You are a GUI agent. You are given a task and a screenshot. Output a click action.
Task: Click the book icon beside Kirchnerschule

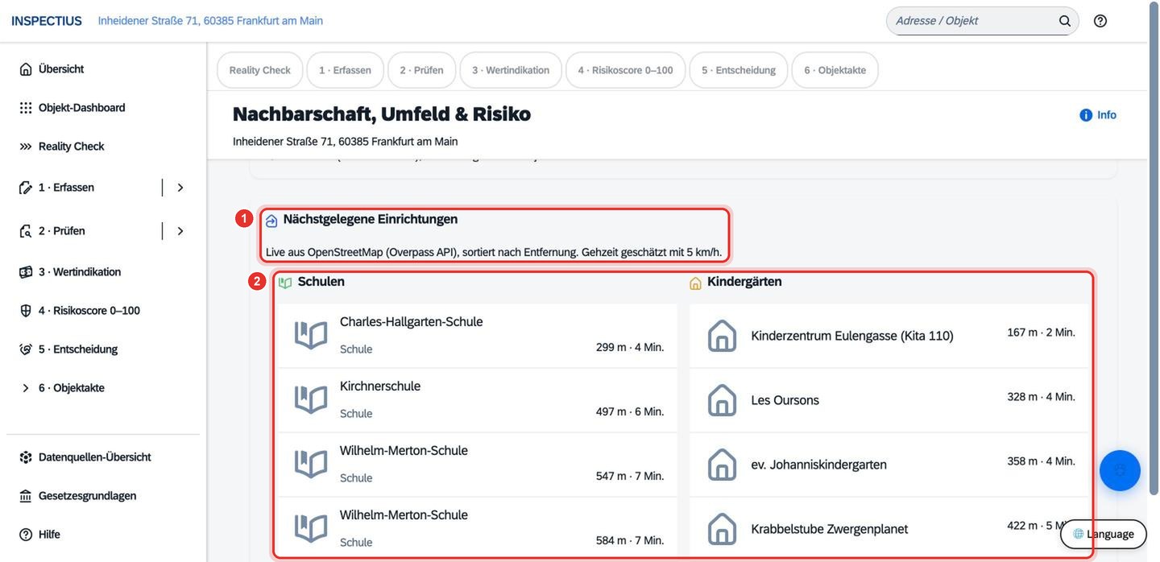[x=311, y=399]
